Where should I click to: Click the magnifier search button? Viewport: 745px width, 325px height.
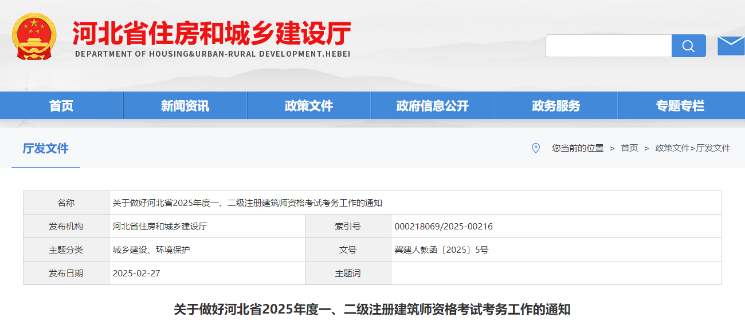(x=688, y=46)
